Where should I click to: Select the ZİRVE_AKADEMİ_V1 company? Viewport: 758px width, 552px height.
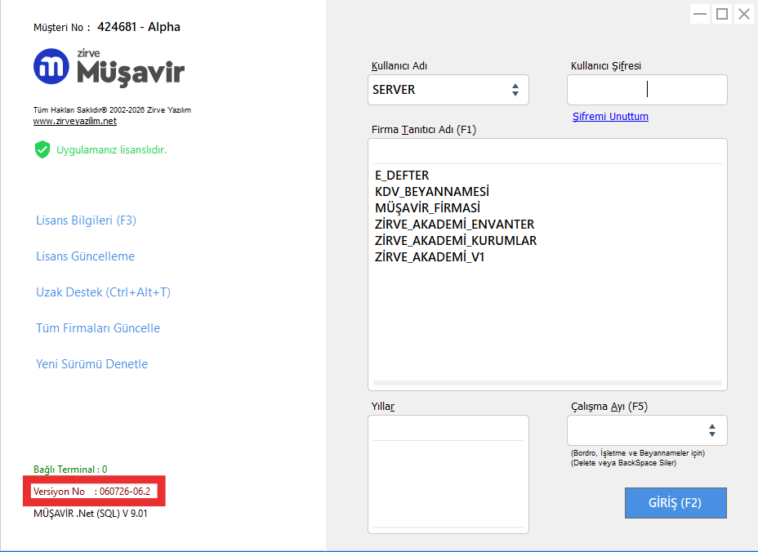pyautogui.click(x=430, y=257)
